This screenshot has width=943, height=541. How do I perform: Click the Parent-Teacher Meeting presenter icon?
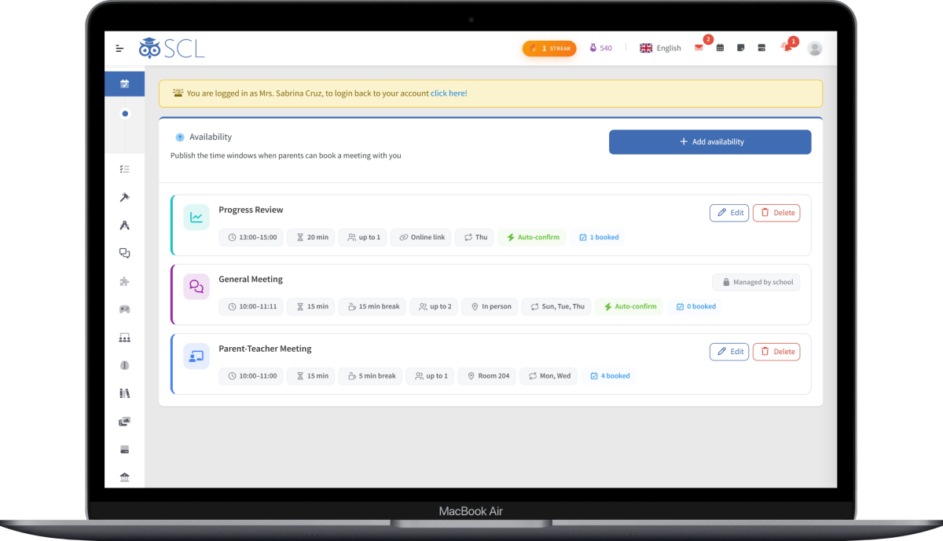click(x=196, y=356)
